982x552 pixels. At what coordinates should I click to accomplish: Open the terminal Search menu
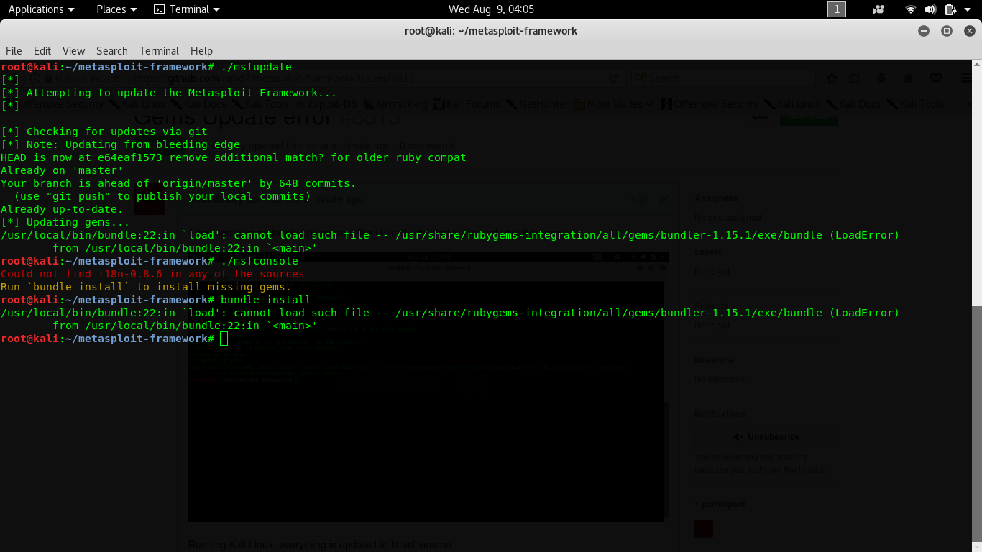pyautogui.click(x=111, y=51)
